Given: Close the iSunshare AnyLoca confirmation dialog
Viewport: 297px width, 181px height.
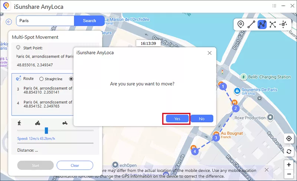Looking at the screenshot, I should point(209,53).
